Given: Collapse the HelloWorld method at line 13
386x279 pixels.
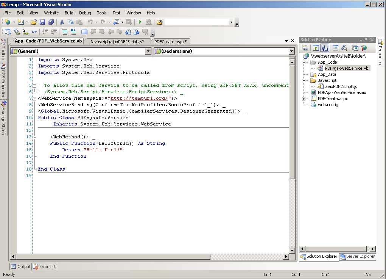Looking at the screenshot, I should pyautogui.click(x=35, y=137).
